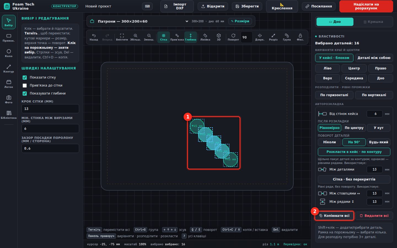Screen dimensions: 397x248
Task: Switch to the Кришка tab
Action: tap(373, 22)
